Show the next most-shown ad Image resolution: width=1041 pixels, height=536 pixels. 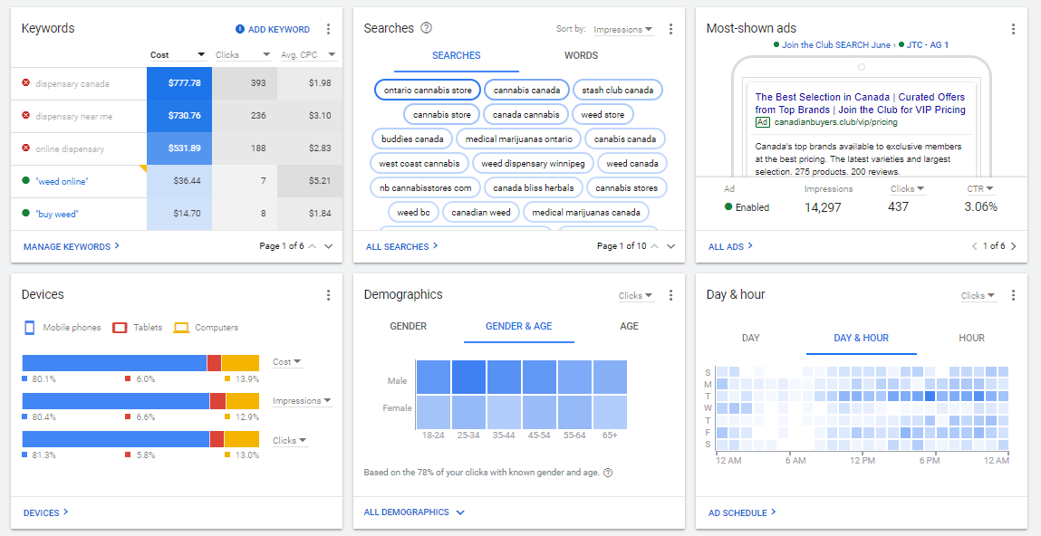pyautogui.click(x=1013, y=246)
